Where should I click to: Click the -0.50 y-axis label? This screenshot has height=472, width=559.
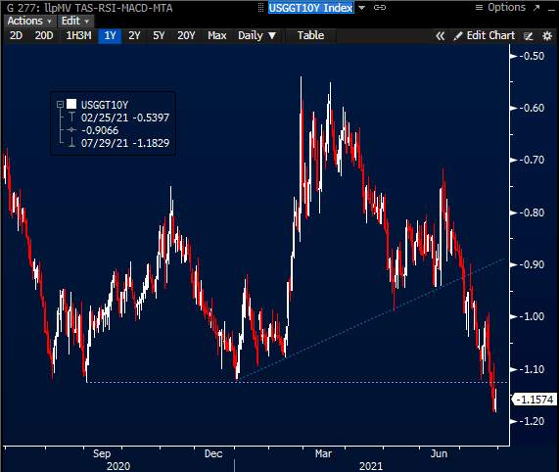533,56
